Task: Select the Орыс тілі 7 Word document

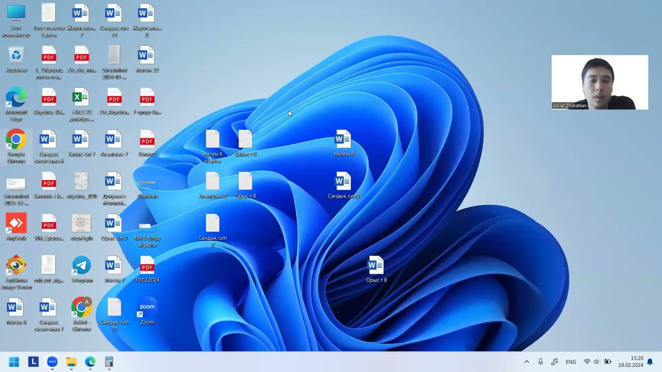Action: click(114, 227)
